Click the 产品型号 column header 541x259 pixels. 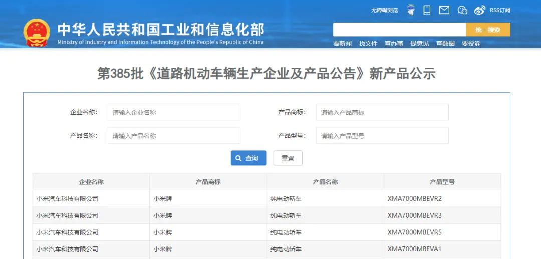coord(442,182)
